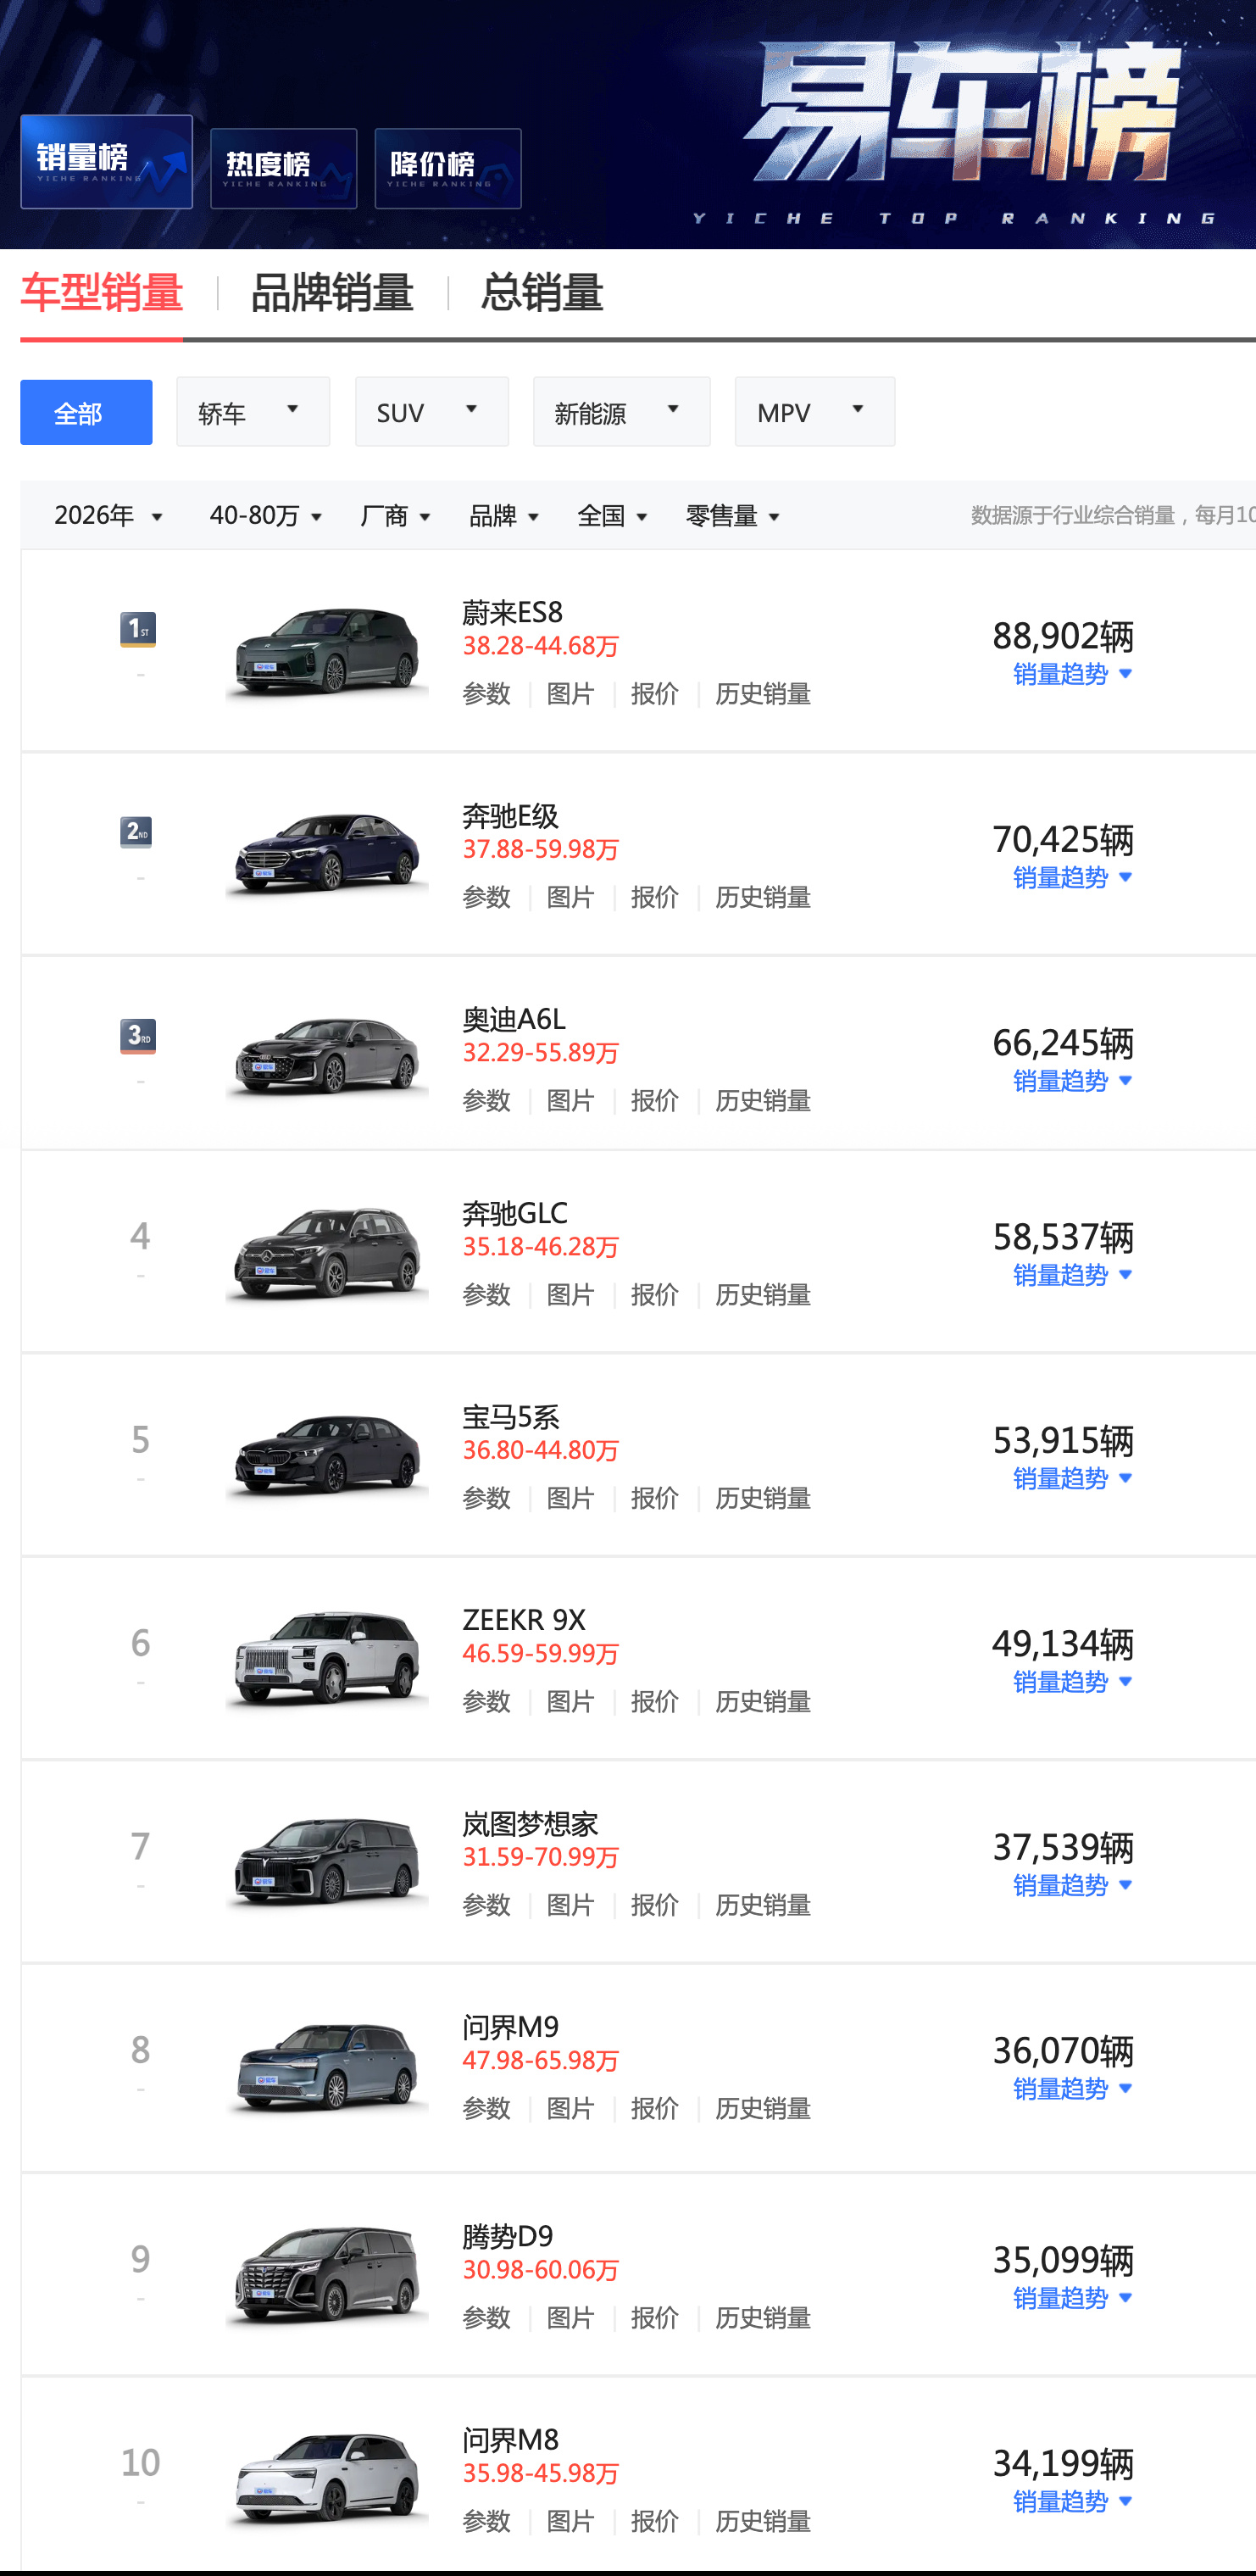Click the 1st place rank badge
The image size is (1256, 2576).
[138, 629]
